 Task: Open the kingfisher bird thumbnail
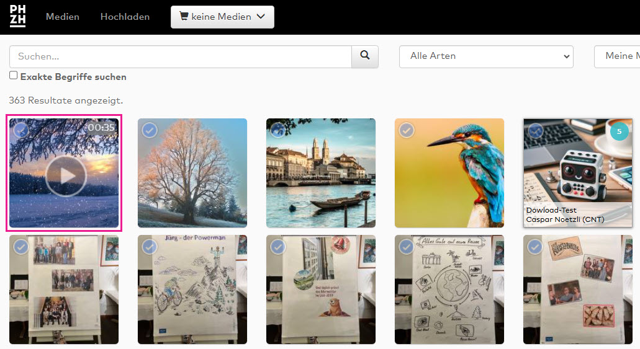coord(449,180)
